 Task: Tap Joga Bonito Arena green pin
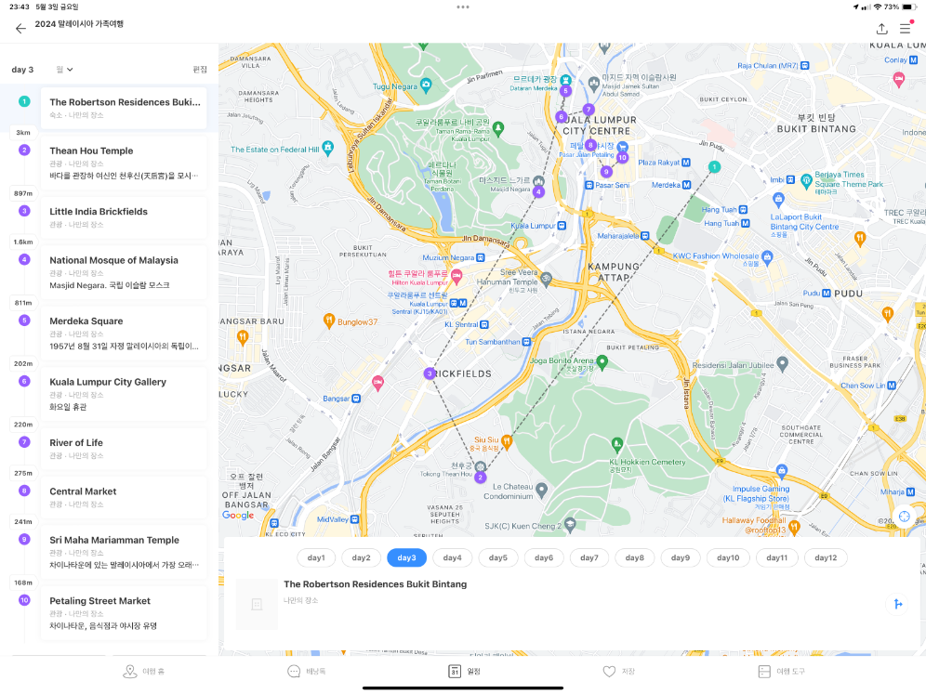coord(602,361)
